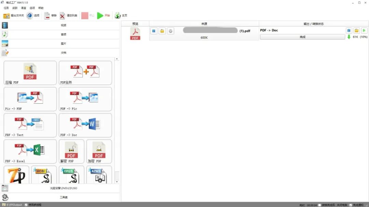Open the 输出文件夹 output folder toolbar button

click(x=13, y=15)
